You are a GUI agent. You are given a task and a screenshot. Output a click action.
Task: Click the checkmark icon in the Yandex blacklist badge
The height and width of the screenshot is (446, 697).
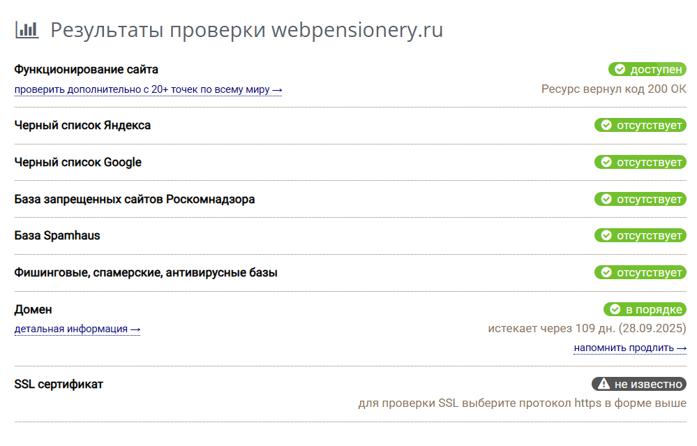(606, 126)
